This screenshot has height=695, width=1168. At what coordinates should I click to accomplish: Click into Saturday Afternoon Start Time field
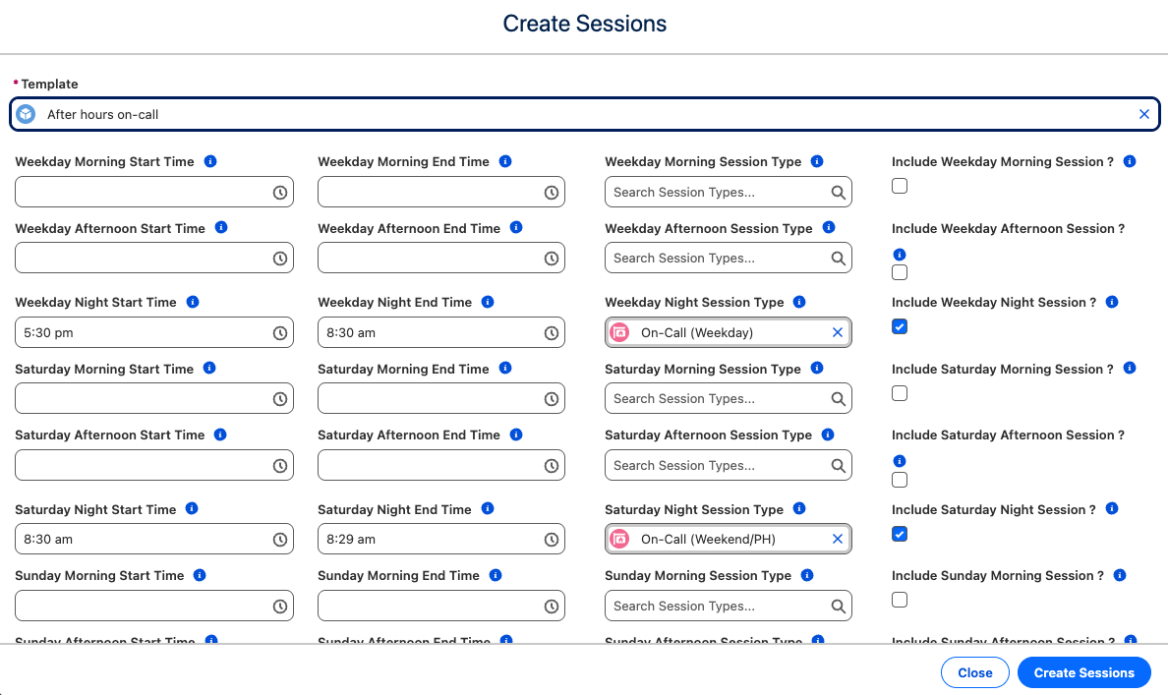[143, 466]
